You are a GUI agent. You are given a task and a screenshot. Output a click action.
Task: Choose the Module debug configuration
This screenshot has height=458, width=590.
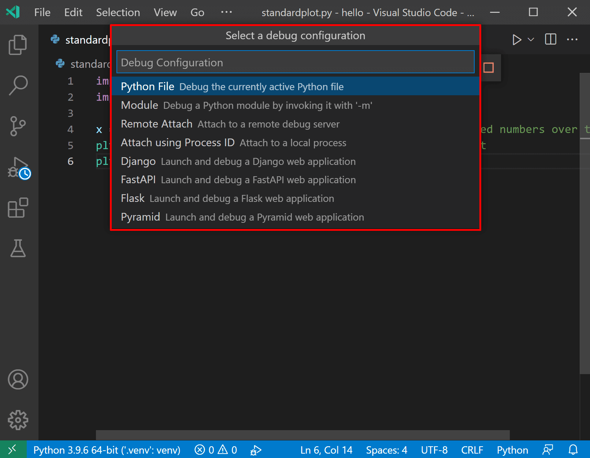pos(295,105)
